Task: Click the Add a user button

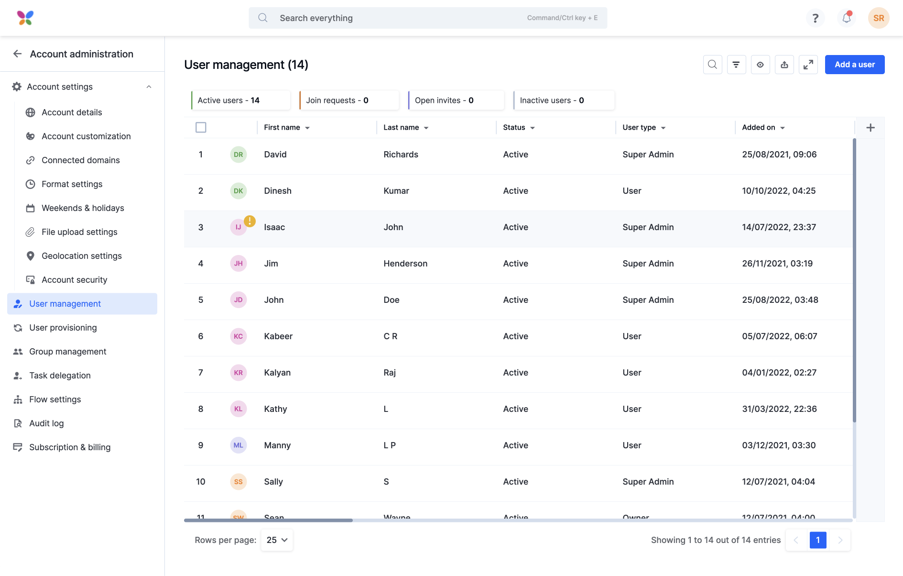Action: coord(855,65)
